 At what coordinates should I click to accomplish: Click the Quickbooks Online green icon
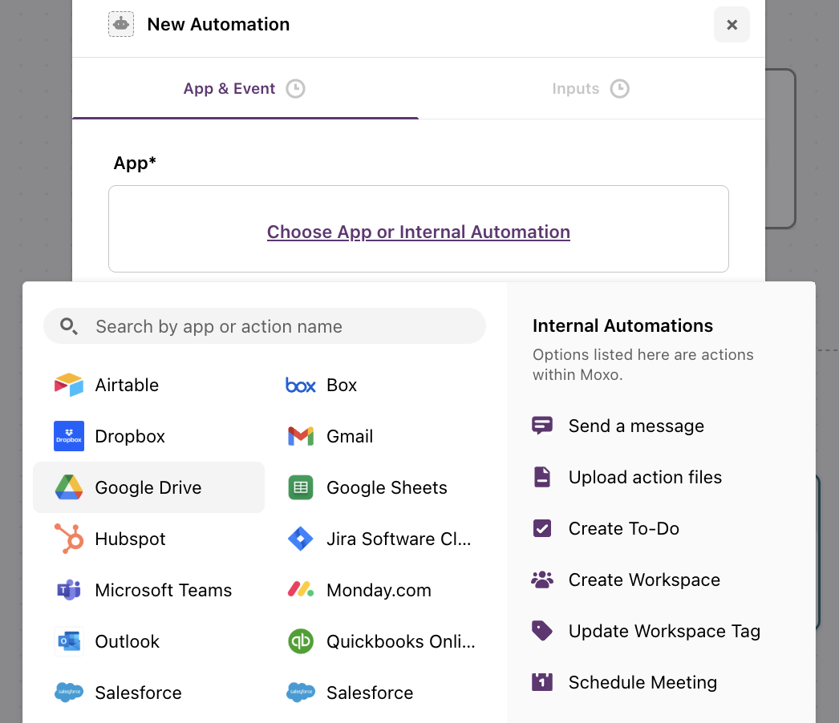(301, 641)
